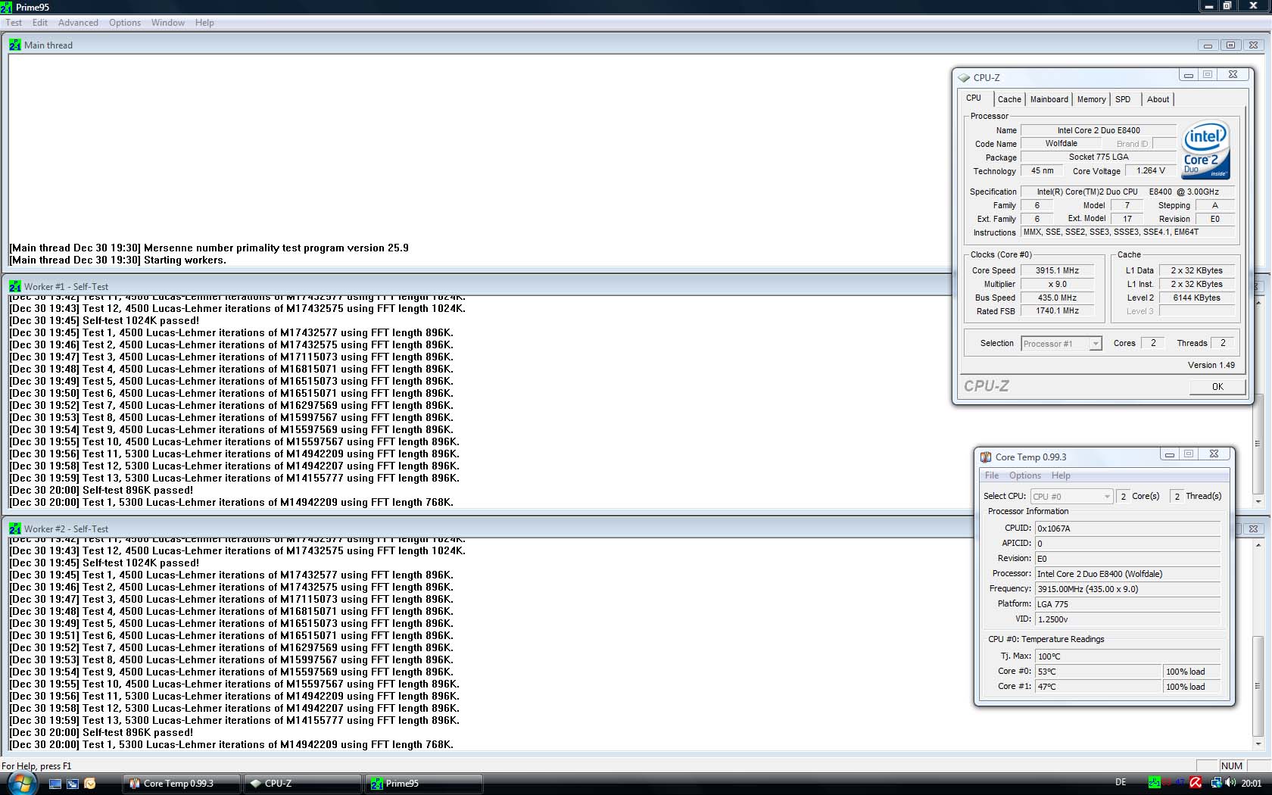Open Options menu in Prime95

(125, 23)
